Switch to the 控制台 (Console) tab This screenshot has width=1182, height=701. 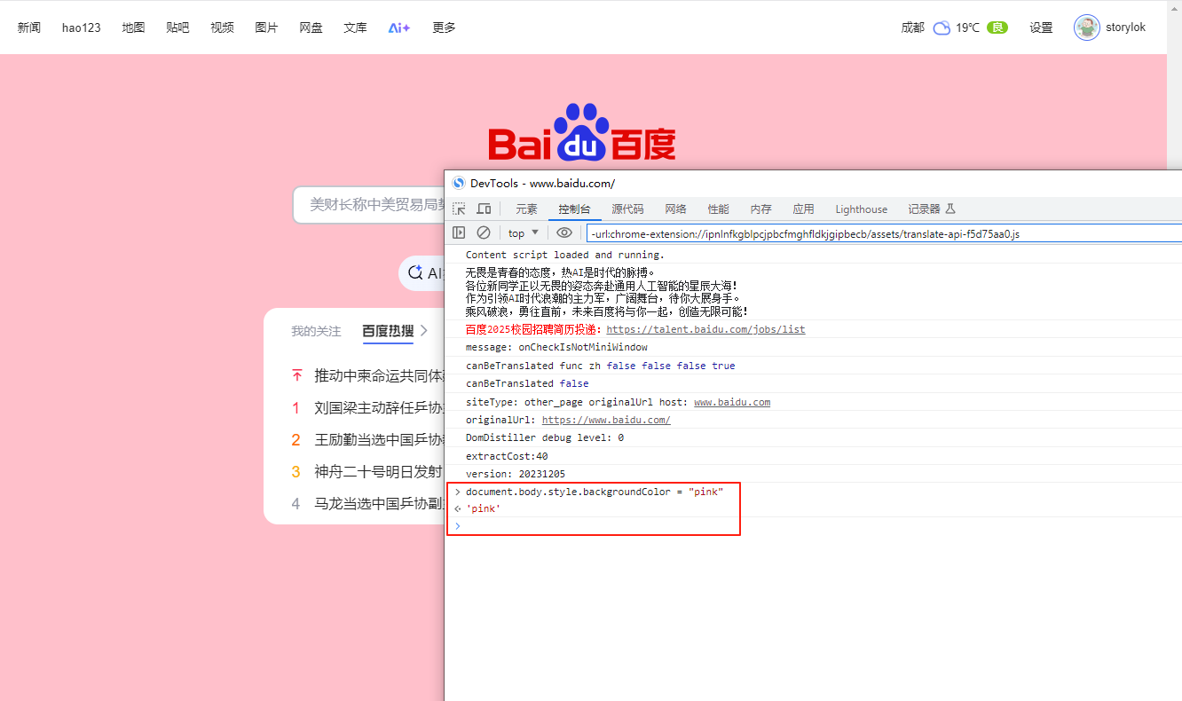click(x=574, y=209)
